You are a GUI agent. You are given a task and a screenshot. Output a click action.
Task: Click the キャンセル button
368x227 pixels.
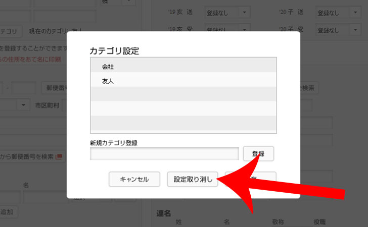[134, 179]
